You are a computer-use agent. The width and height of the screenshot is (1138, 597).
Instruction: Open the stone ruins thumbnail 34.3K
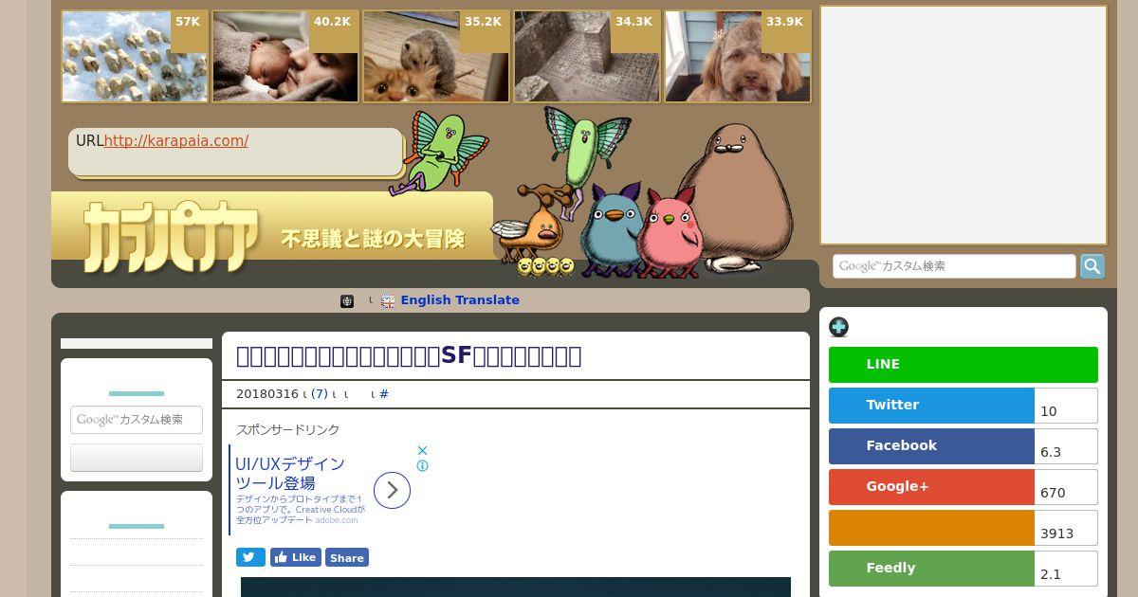tap(587, 57)
